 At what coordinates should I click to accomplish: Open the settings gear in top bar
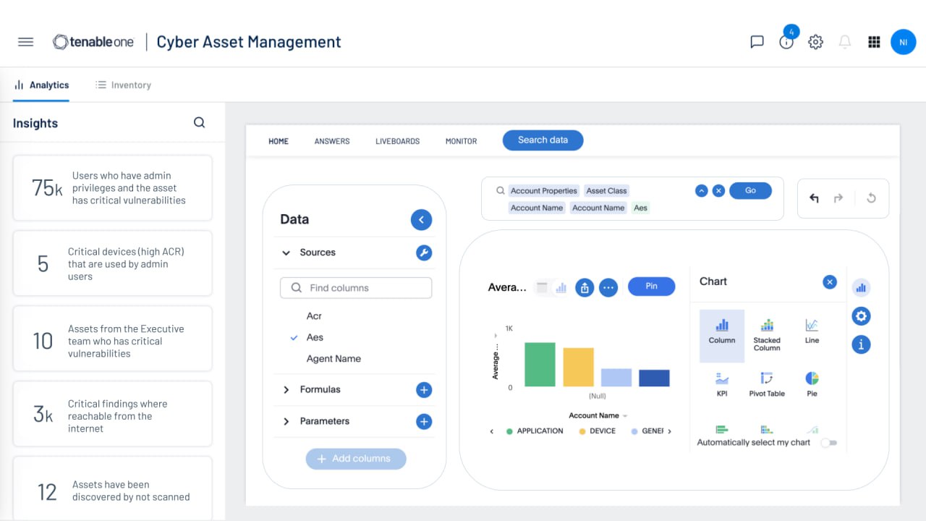pos(815,42)
